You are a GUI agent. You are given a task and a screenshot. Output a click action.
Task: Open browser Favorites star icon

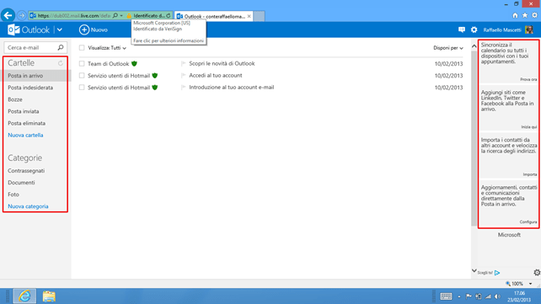[x=525, y=15]
